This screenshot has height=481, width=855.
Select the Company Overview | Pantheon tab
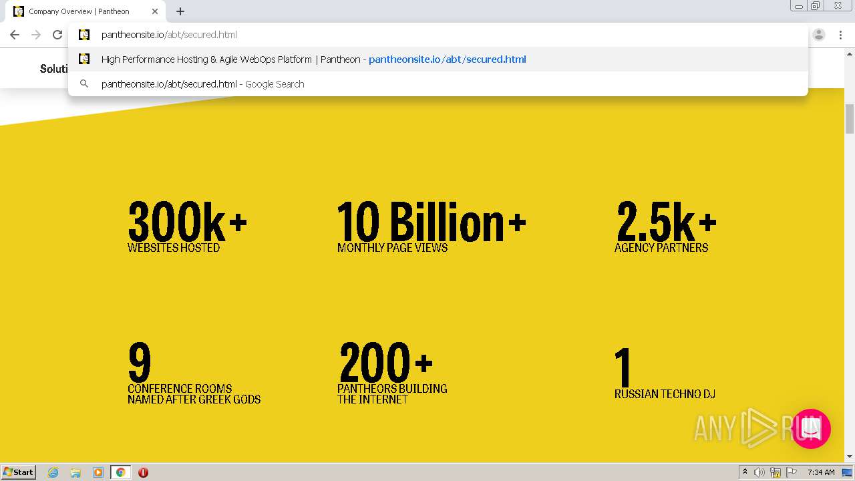click(85, 11)
